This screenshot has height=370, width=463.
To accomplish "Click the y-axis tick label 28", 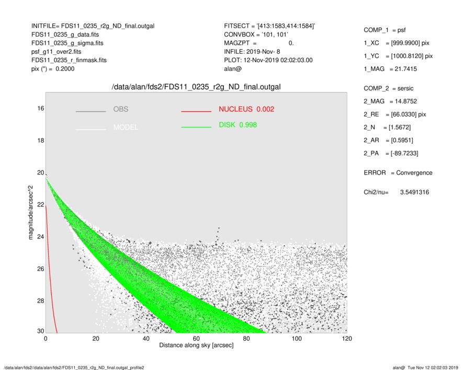I will tap(40, 301).
